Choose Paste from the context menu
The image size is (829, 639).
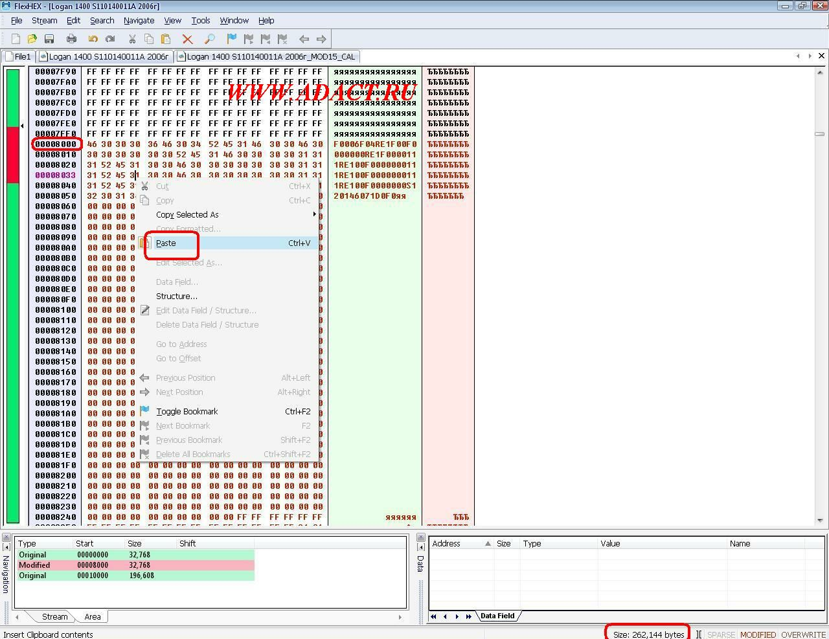(227, 243)
